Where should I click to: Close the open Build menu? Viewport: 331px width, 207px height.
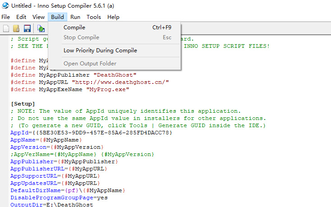pos(57,17)
